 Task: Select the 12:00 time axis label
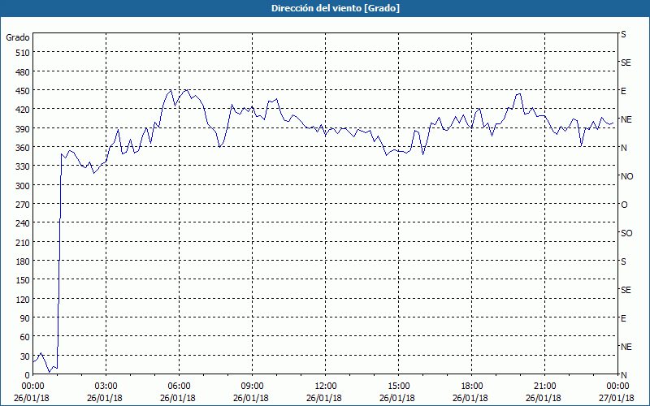point(326,387)
